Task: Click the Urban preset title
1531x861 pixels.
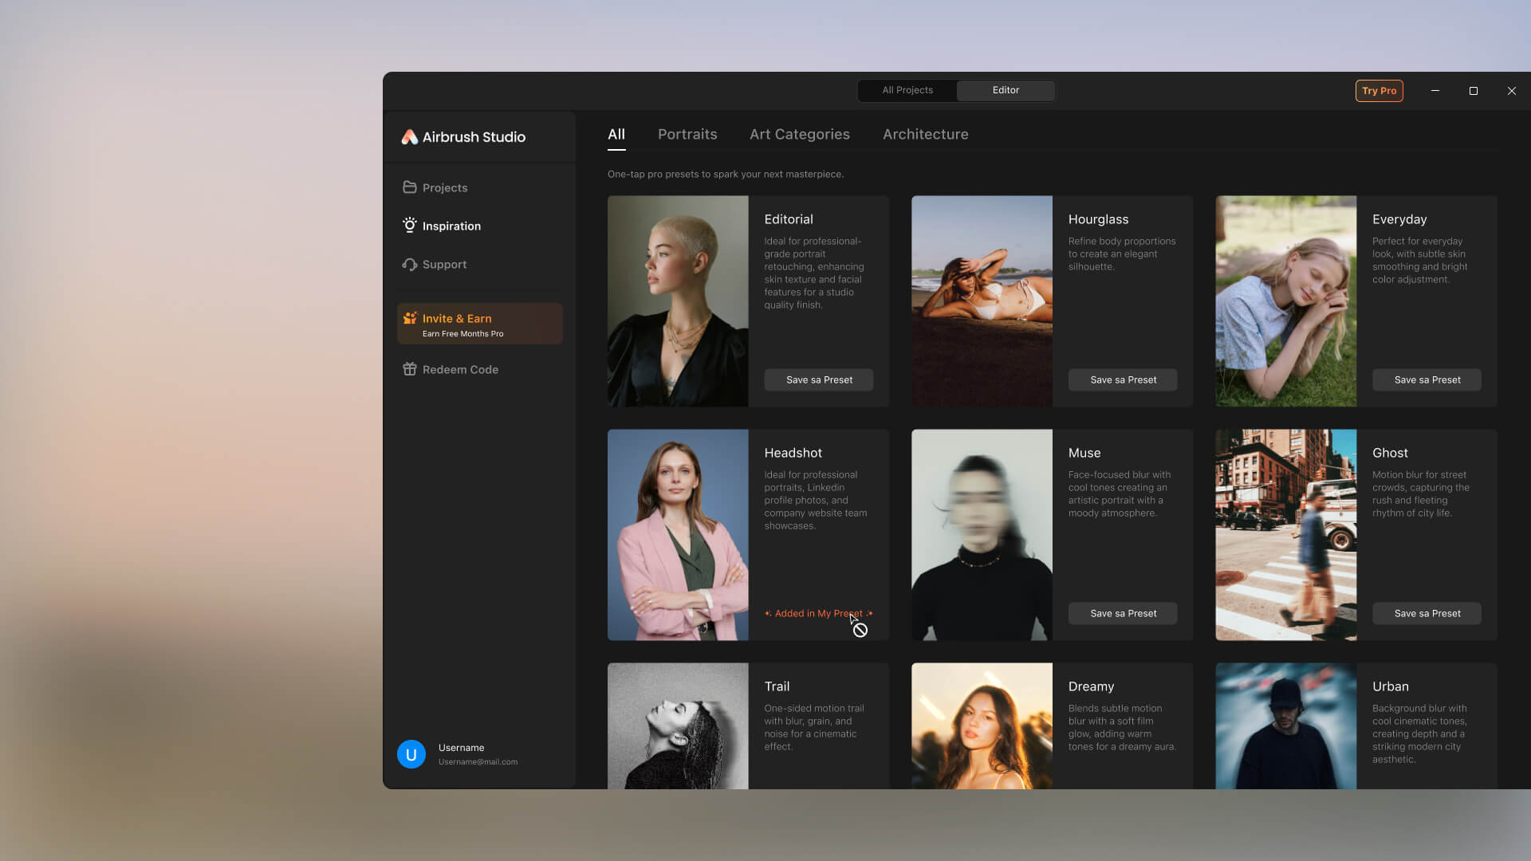Action: point(1390,686)
